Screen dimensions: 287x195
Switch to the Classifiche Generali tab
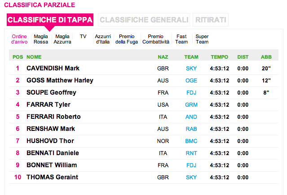pyautogui.click(x=144, y=20)
